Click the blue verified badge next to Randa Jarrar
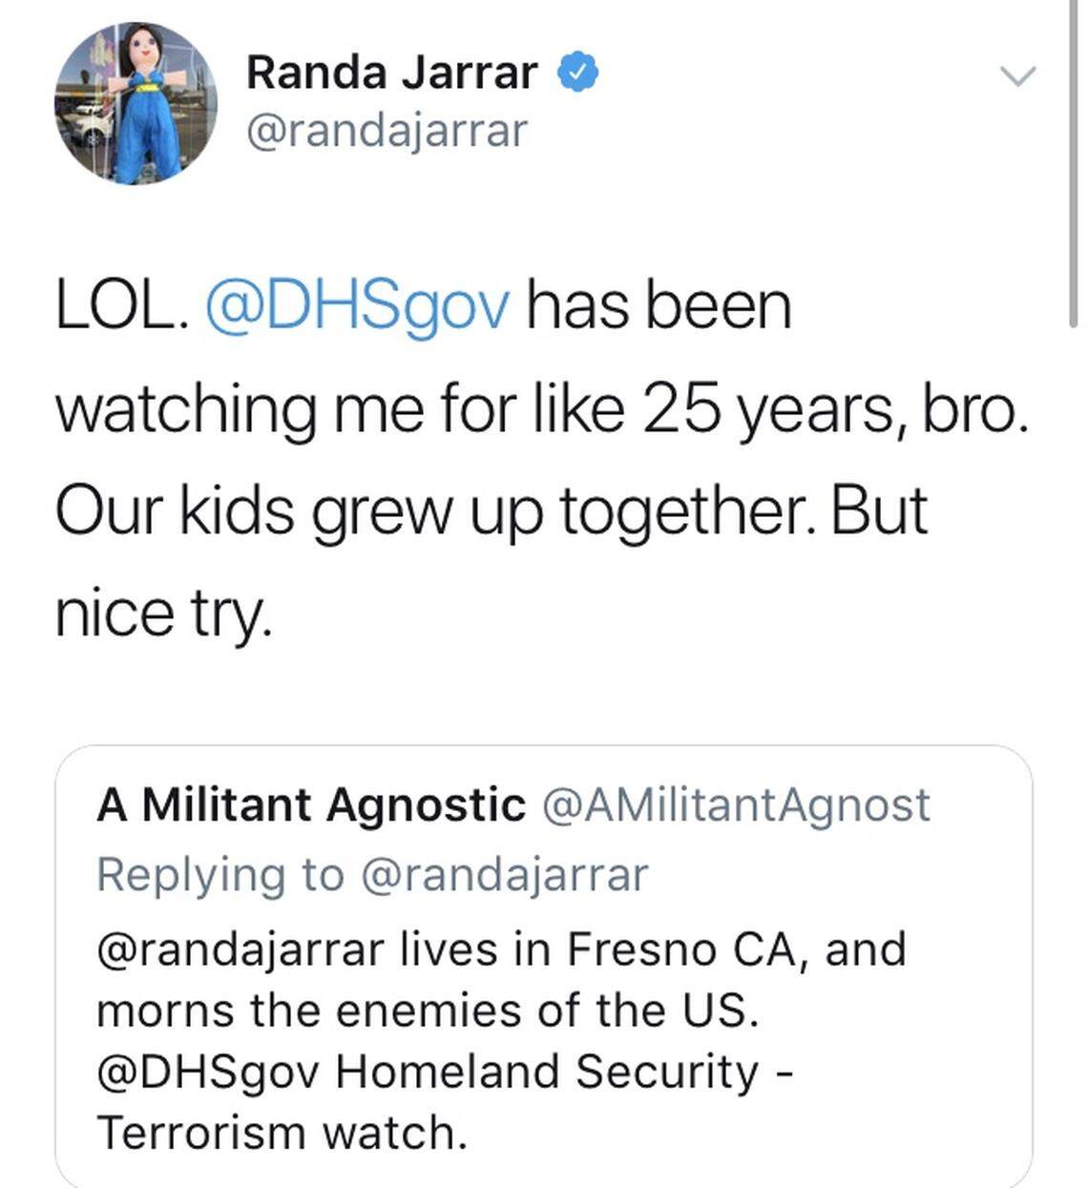This screenshot has height=1188, width=1088. [x=577, y=71]
